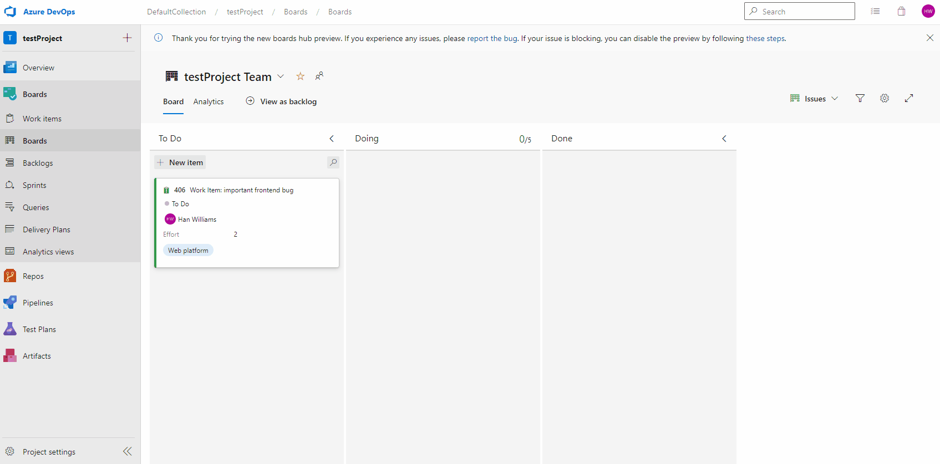Viewport: 940px width, 464px height.
Task: Click the info icon in banner
Action: tap(158, 38)
